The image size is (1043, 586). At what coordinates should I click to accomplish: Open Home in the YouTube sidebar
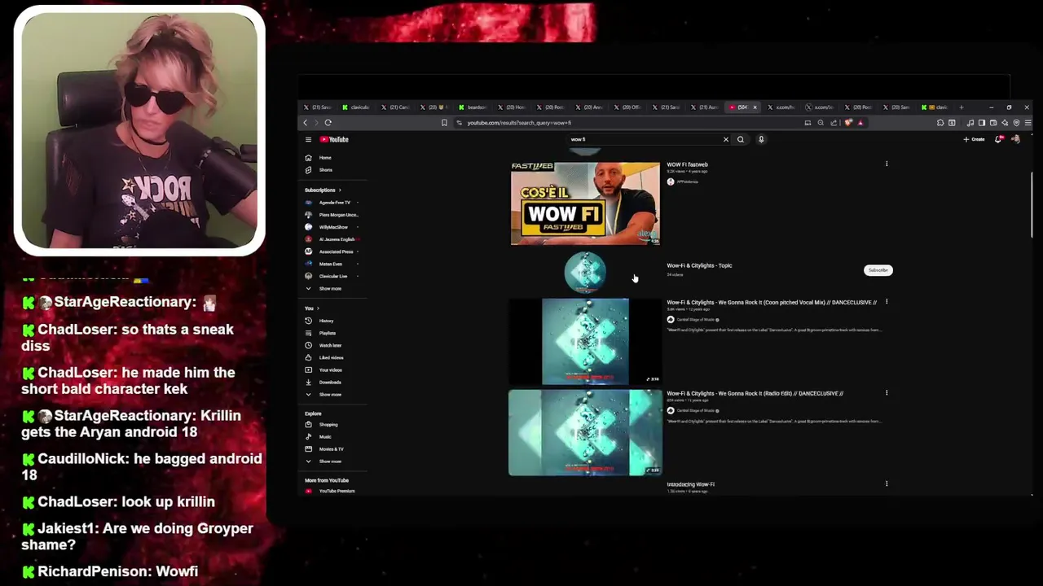(x=334, y=158)
